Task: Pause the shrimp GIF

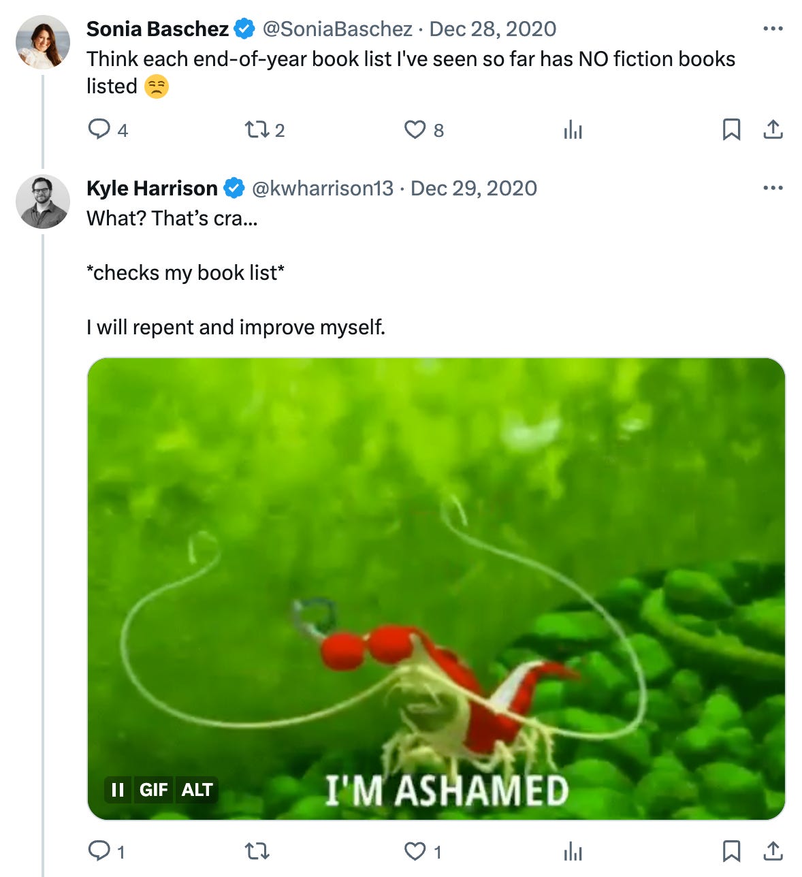Action: (118, 790)
